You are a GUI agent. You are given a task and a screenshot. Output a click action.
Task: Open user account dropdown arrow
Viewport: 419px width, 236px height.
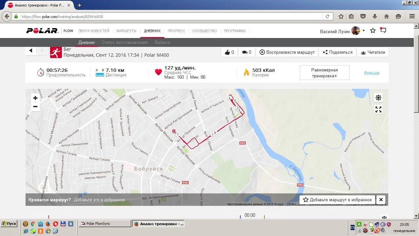coord(364,30)
